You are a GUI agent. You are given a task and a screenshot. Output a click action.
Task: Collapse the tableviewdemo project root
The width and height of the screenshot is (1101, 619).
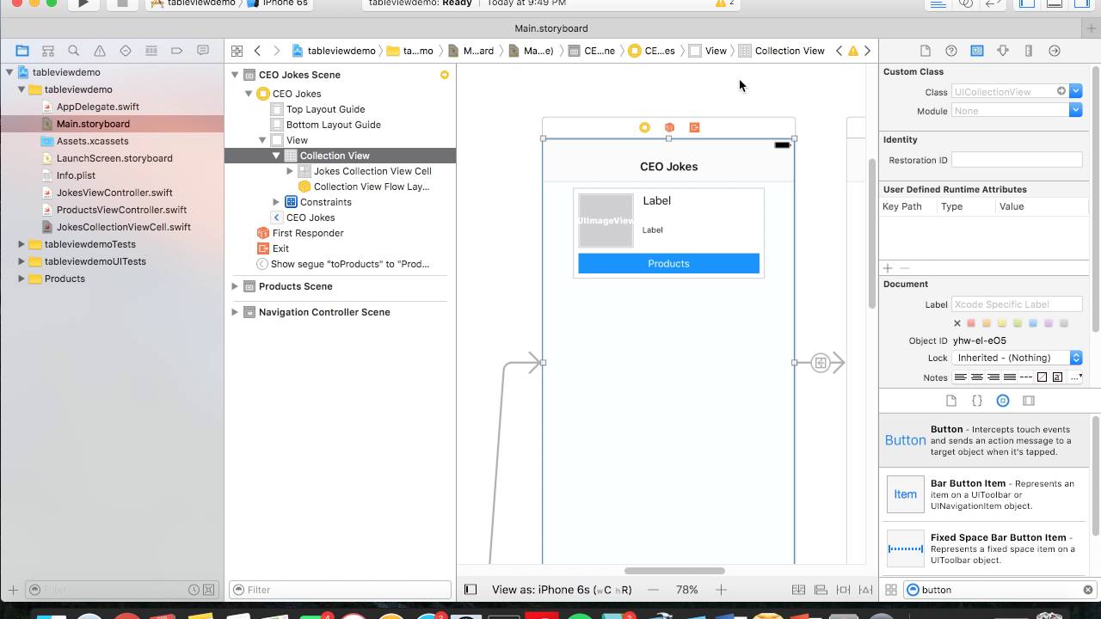pyautogui.click(x=9, y=72)
